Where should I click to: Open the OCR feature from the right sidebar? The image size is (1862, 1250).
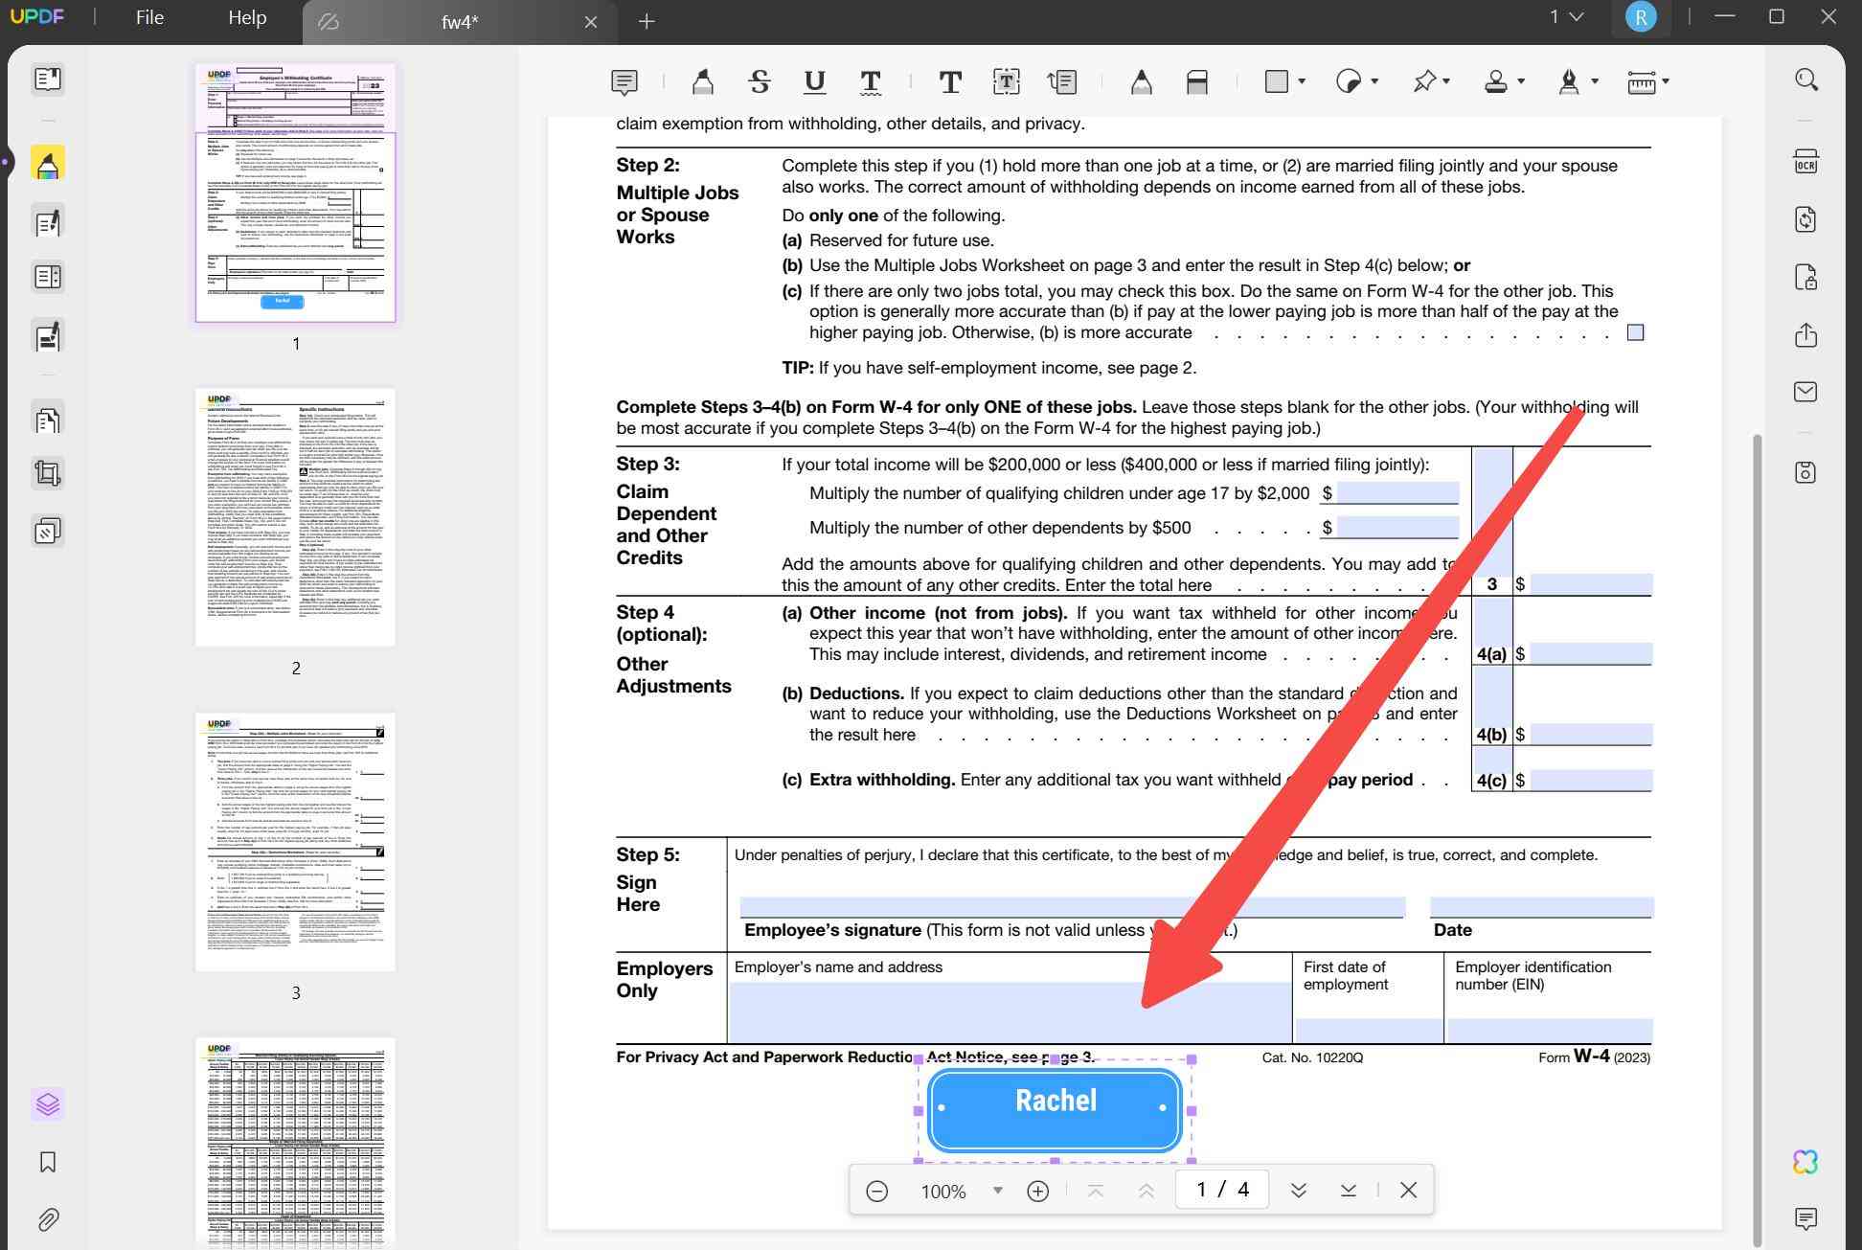click(1806, 161)
